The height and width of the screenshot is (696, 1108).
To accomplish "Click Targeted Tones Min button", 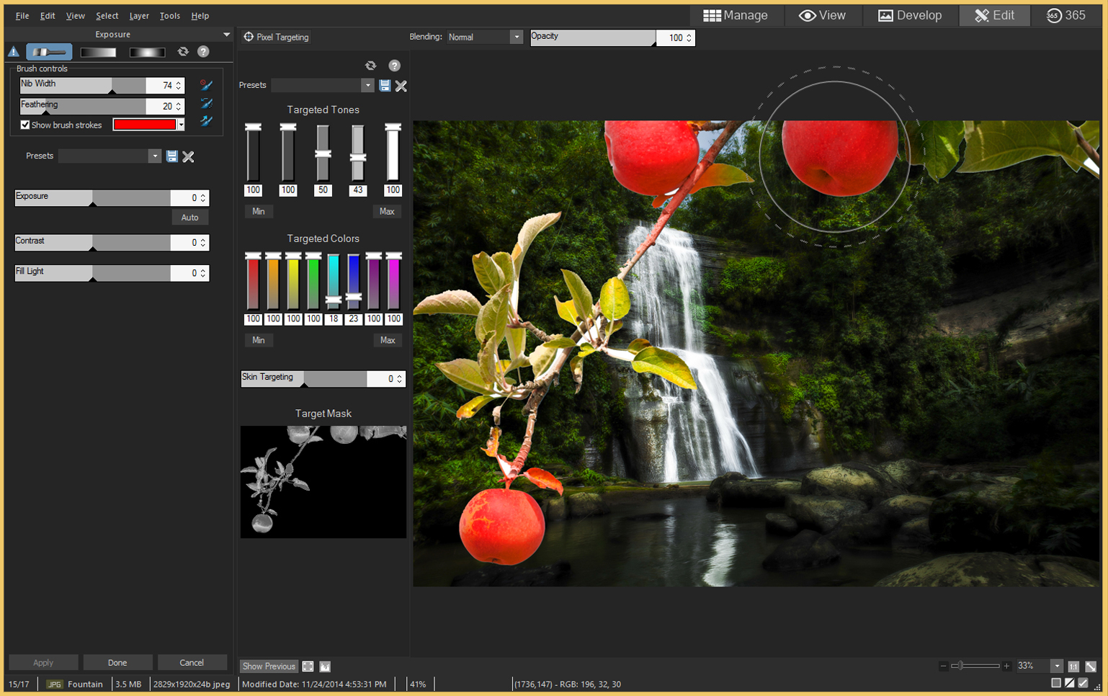I will (259, 211).
